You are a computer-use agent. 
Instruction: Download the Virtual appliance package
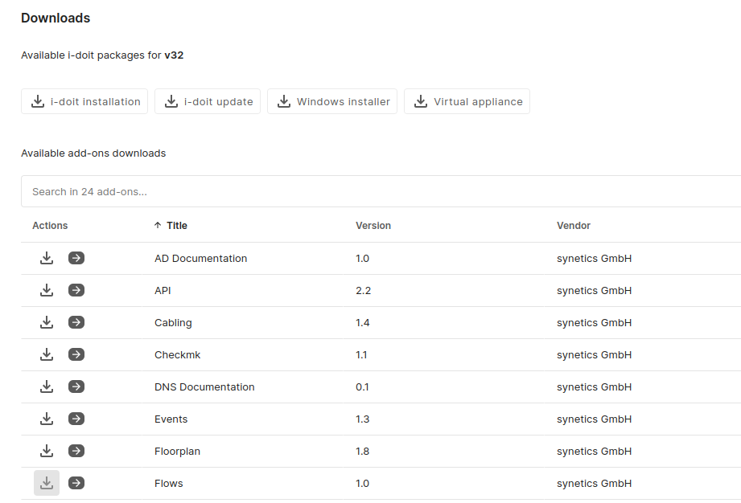click(467, 102)
